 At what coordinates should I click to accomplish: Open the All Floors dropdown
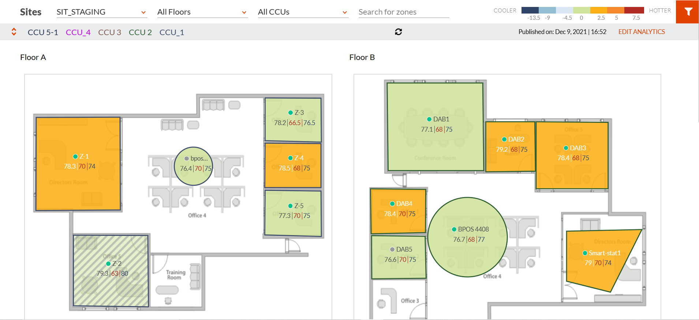pyautogui.click(x=202, y=12)
